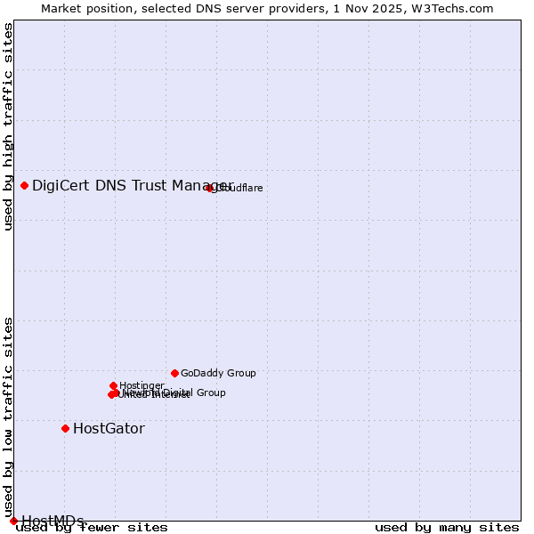Click the 'used by high traffic sites' axis label
Image resolution: width=534 pixels, height=534 pixels.
pyautogui.click(x=9, y=126)
